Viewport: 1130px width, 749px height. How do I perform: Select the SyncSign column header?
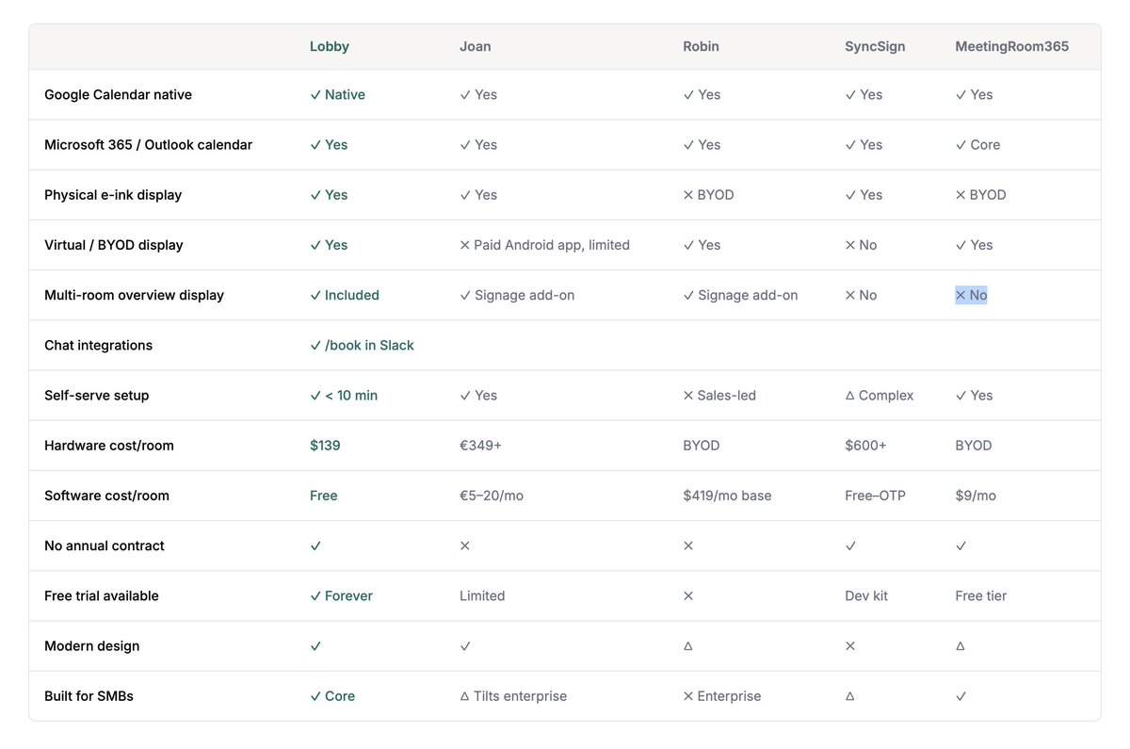coord(875,45)
